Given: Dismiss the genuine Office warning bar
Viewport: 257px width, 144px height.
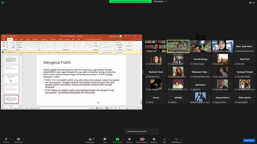Looking at the screenshot, I should [140, 52].
